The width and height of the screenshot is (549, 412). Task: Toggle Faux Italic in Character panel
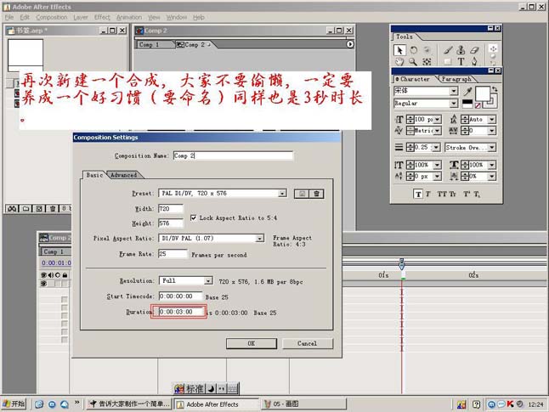point(427,194)
